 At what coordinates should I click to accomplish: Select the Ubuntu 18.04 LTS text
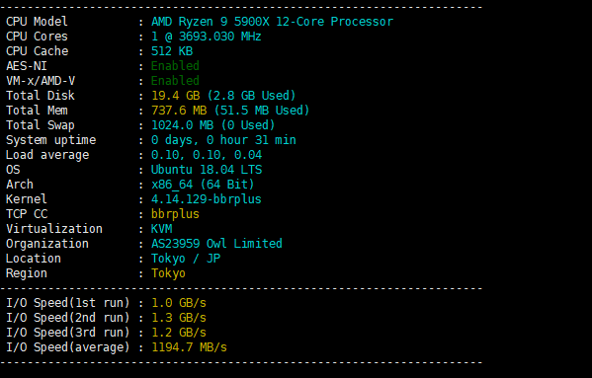(x=207, y=169)
